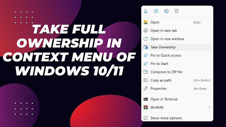Image resolution: width=226 pixels, height=127 pixels.
Task: Click the Enter shortcut hint
Action: pos(197,23)
